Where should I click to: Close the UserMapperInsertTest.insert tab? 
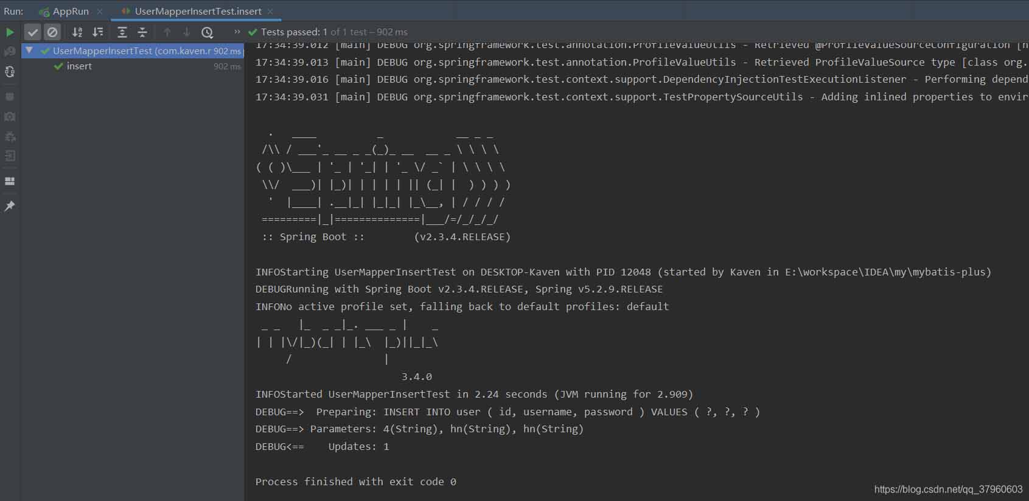(270, 12)
